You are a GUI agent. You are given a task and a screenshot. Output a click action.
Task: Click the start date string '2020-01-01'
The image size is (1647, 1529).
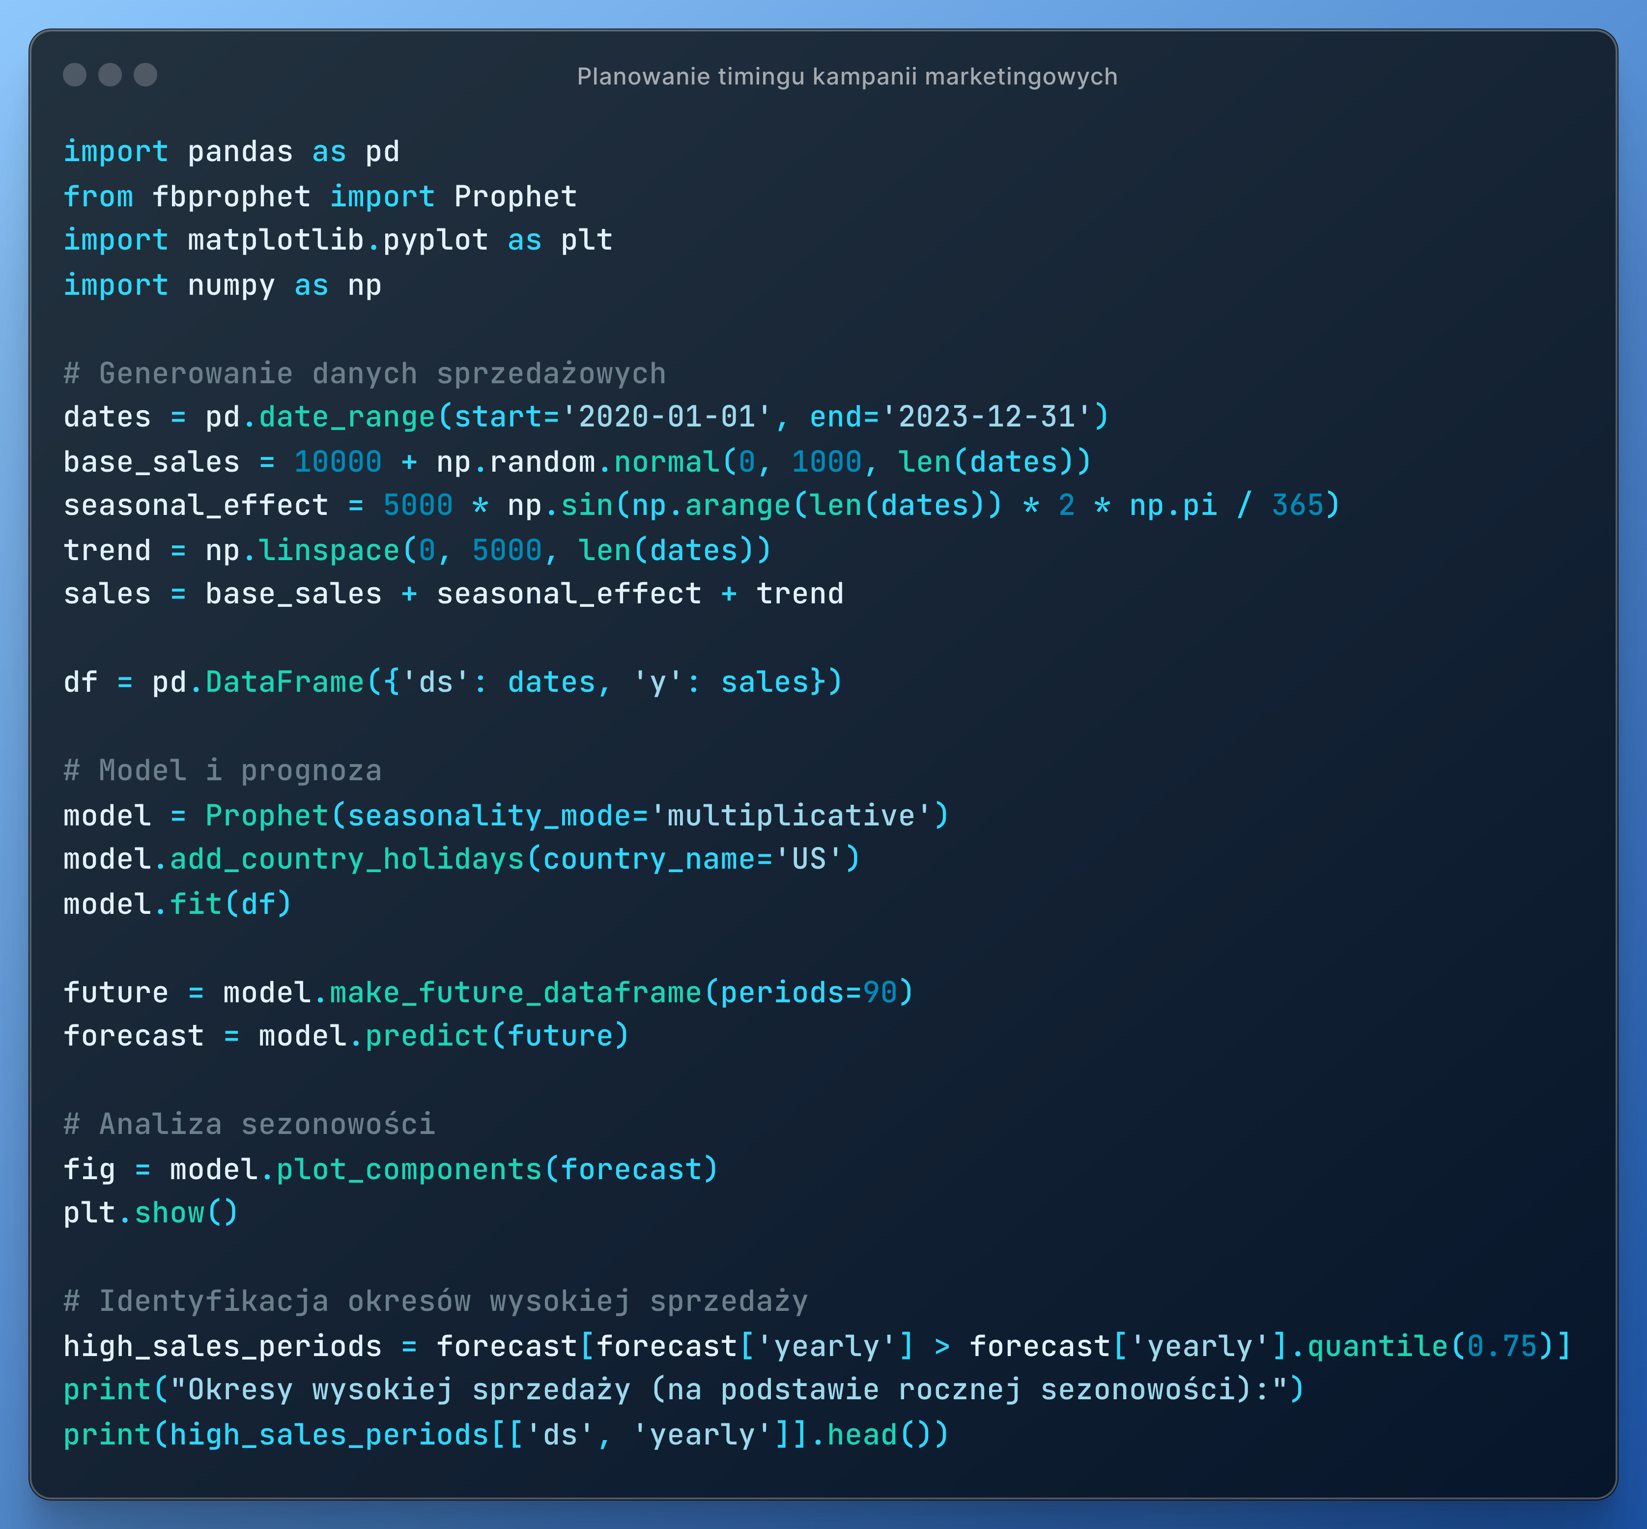tap(667, 417)
